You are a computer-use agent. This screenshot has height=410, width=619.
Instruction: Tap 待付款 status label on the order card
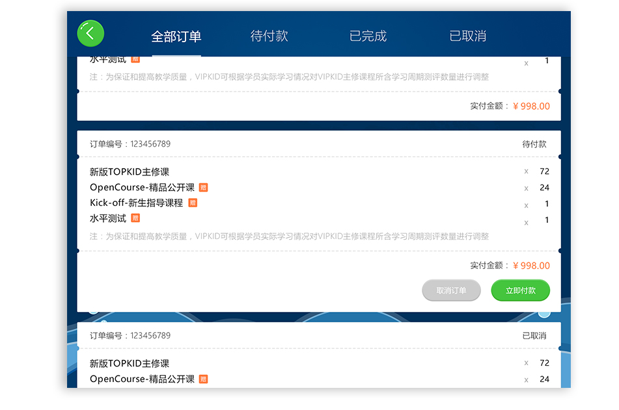534,144
